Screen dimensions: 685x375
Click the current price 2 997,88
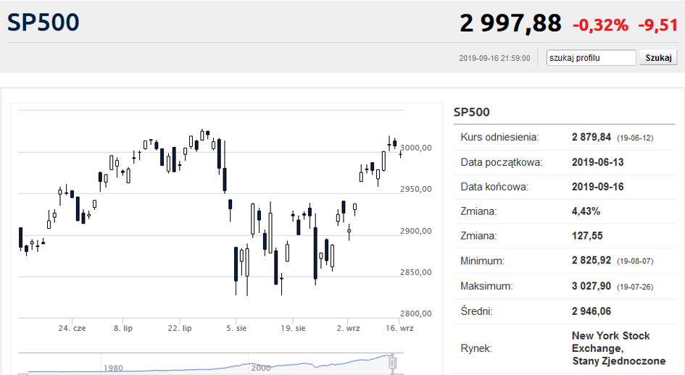(x=510, y=23)
